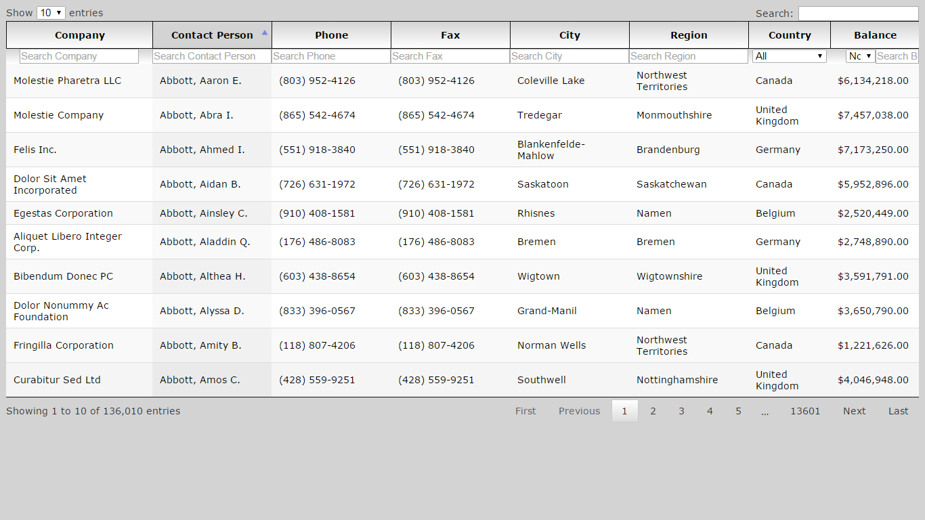Screen dimensions: 925x520
Task: Click the Contact Person sort arrow icon
Action: tap(265, 32)
